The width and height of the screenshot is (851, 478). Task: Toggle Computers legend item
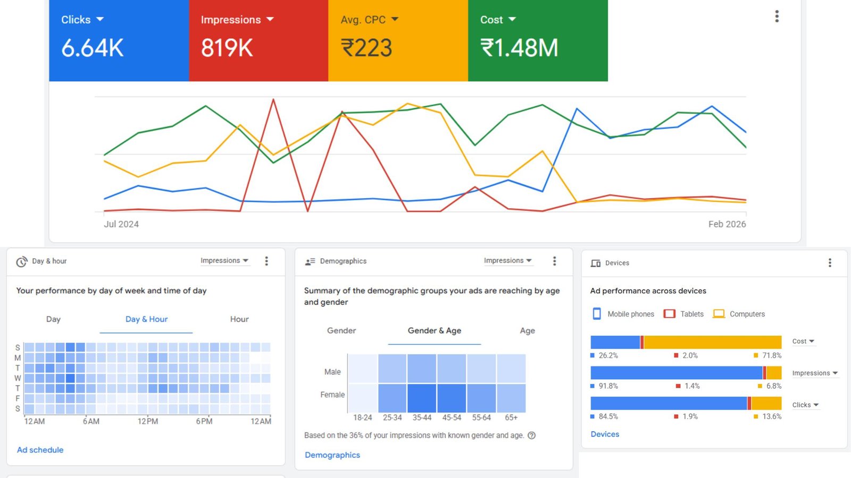coord(739,314)
